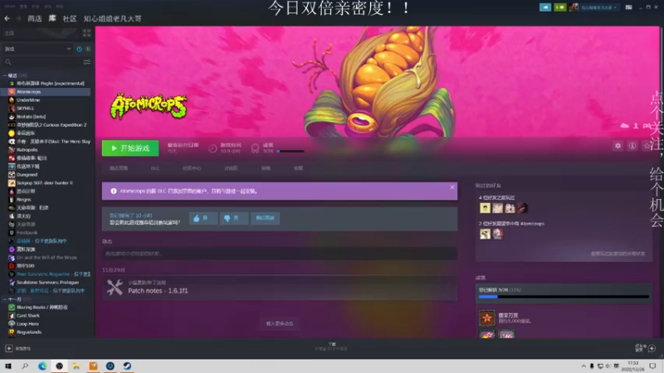Viewport: 664px width, 373px height.
Task: Open advanced library filter settings icon
Action: [87, 62]
